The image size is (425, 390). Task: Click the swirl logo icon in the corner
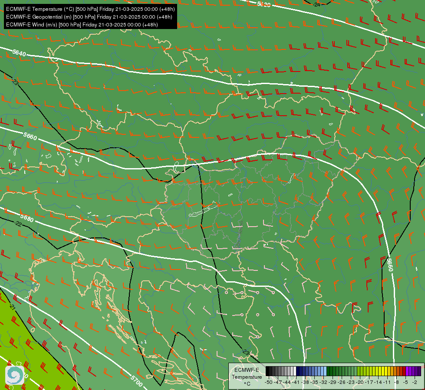coord(15,375)
